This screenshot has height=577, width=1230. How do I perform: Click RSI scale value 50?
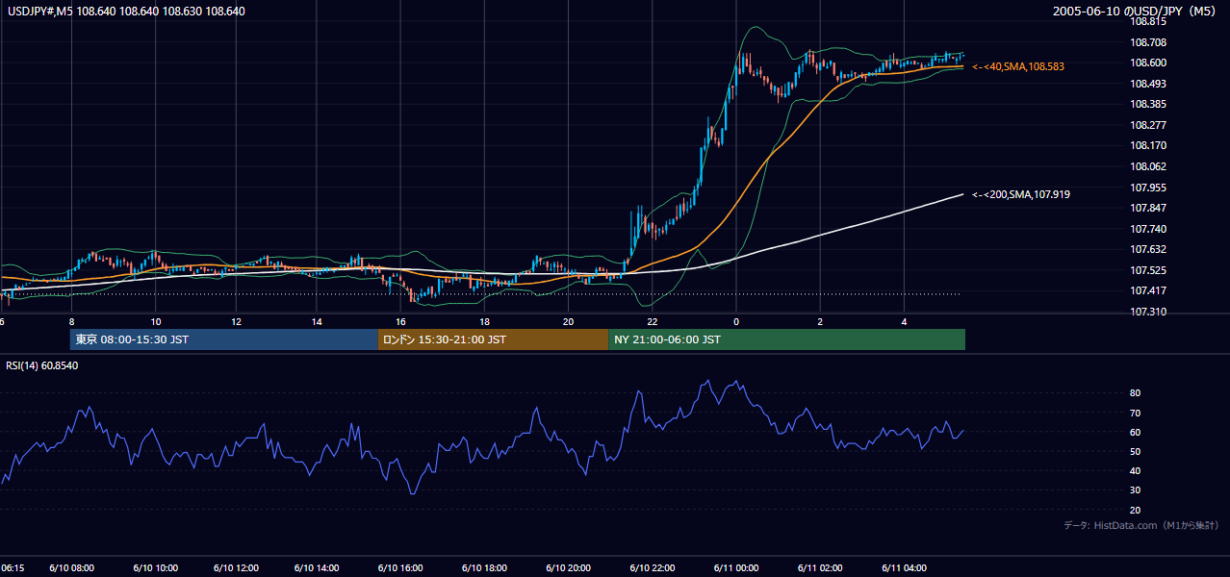pos(1136,451)
